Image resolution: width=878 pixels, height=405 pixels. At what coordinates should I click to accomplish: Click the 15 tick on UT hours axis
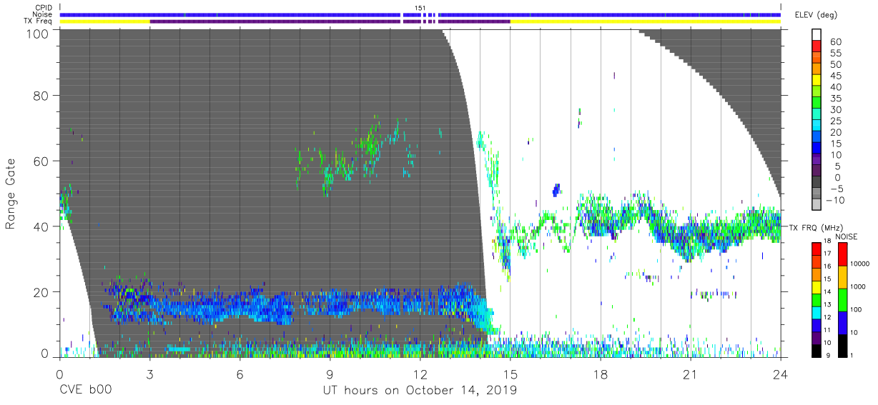510,374
